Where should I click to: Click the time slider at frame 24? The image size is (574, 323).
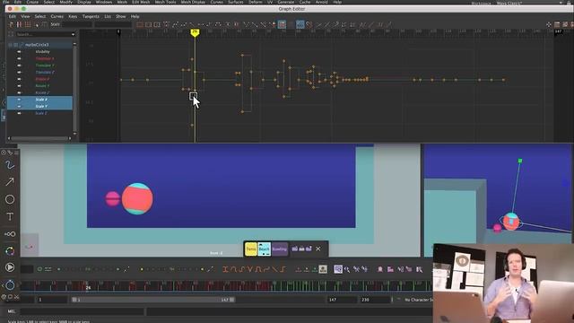tap(88, 286)
